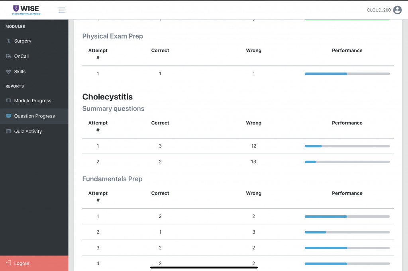Click the Fundamentals Prep heading
Image resolution: width=408 pixels, height=271 pixels.
click(112, 179)
